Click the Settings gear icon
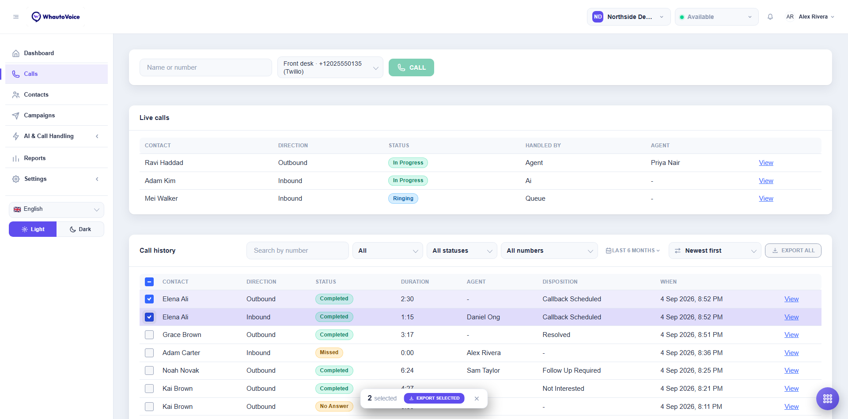This screenshot has width=848, height=419. point(16,179)
